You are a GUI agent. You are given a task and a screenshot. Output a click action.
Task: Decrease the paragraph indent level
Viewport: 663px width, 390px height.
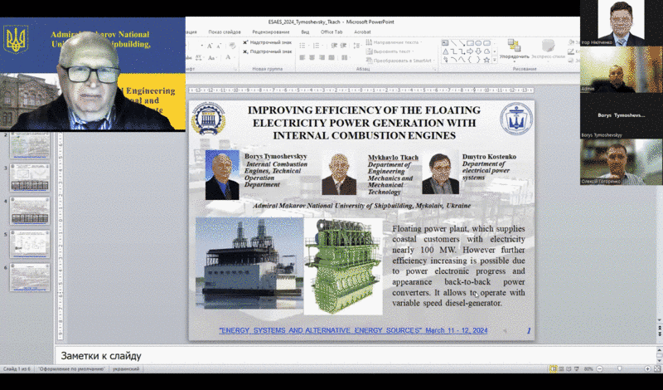click(335, 46)
